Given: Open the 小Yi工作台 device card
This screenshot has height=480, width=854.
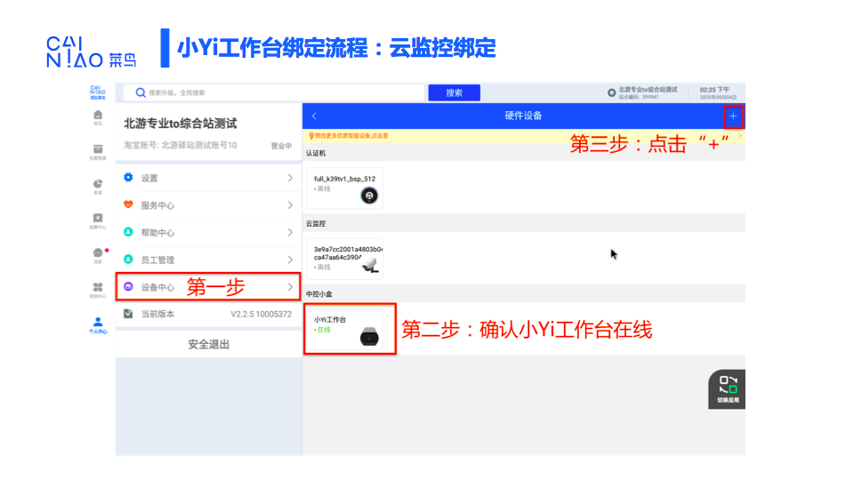Looking at the screenshot, I should point(345,329).
